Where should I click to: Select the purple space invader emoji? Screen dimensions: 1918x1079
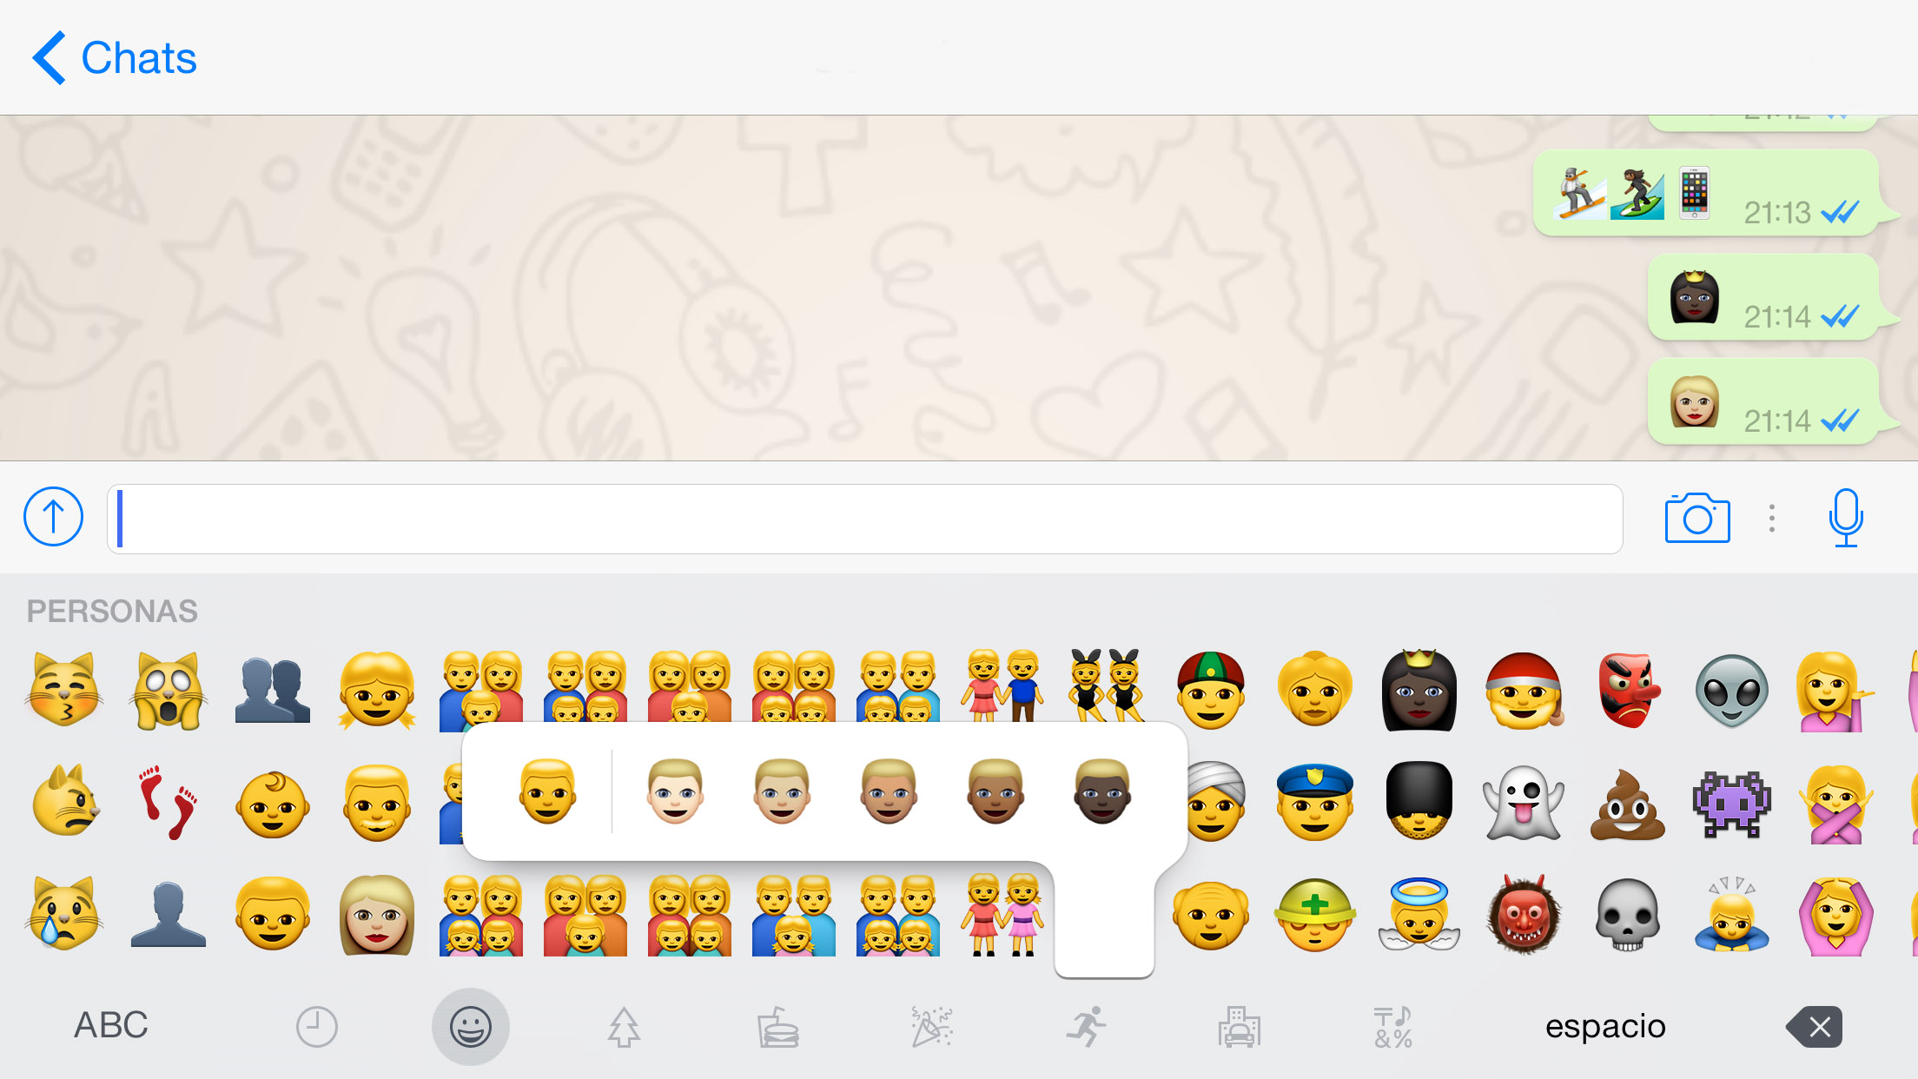(x=1731, y=804)
